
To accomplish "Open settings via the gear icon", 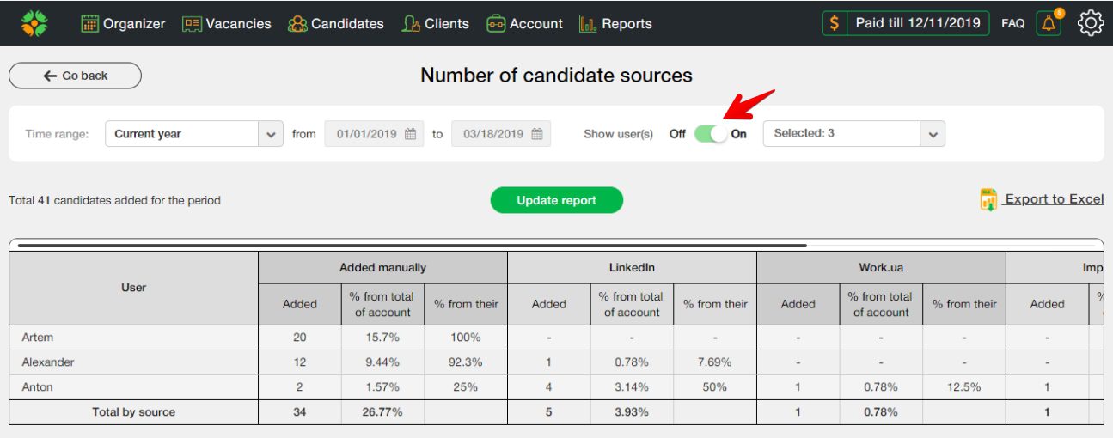I will pos(1090,23).
